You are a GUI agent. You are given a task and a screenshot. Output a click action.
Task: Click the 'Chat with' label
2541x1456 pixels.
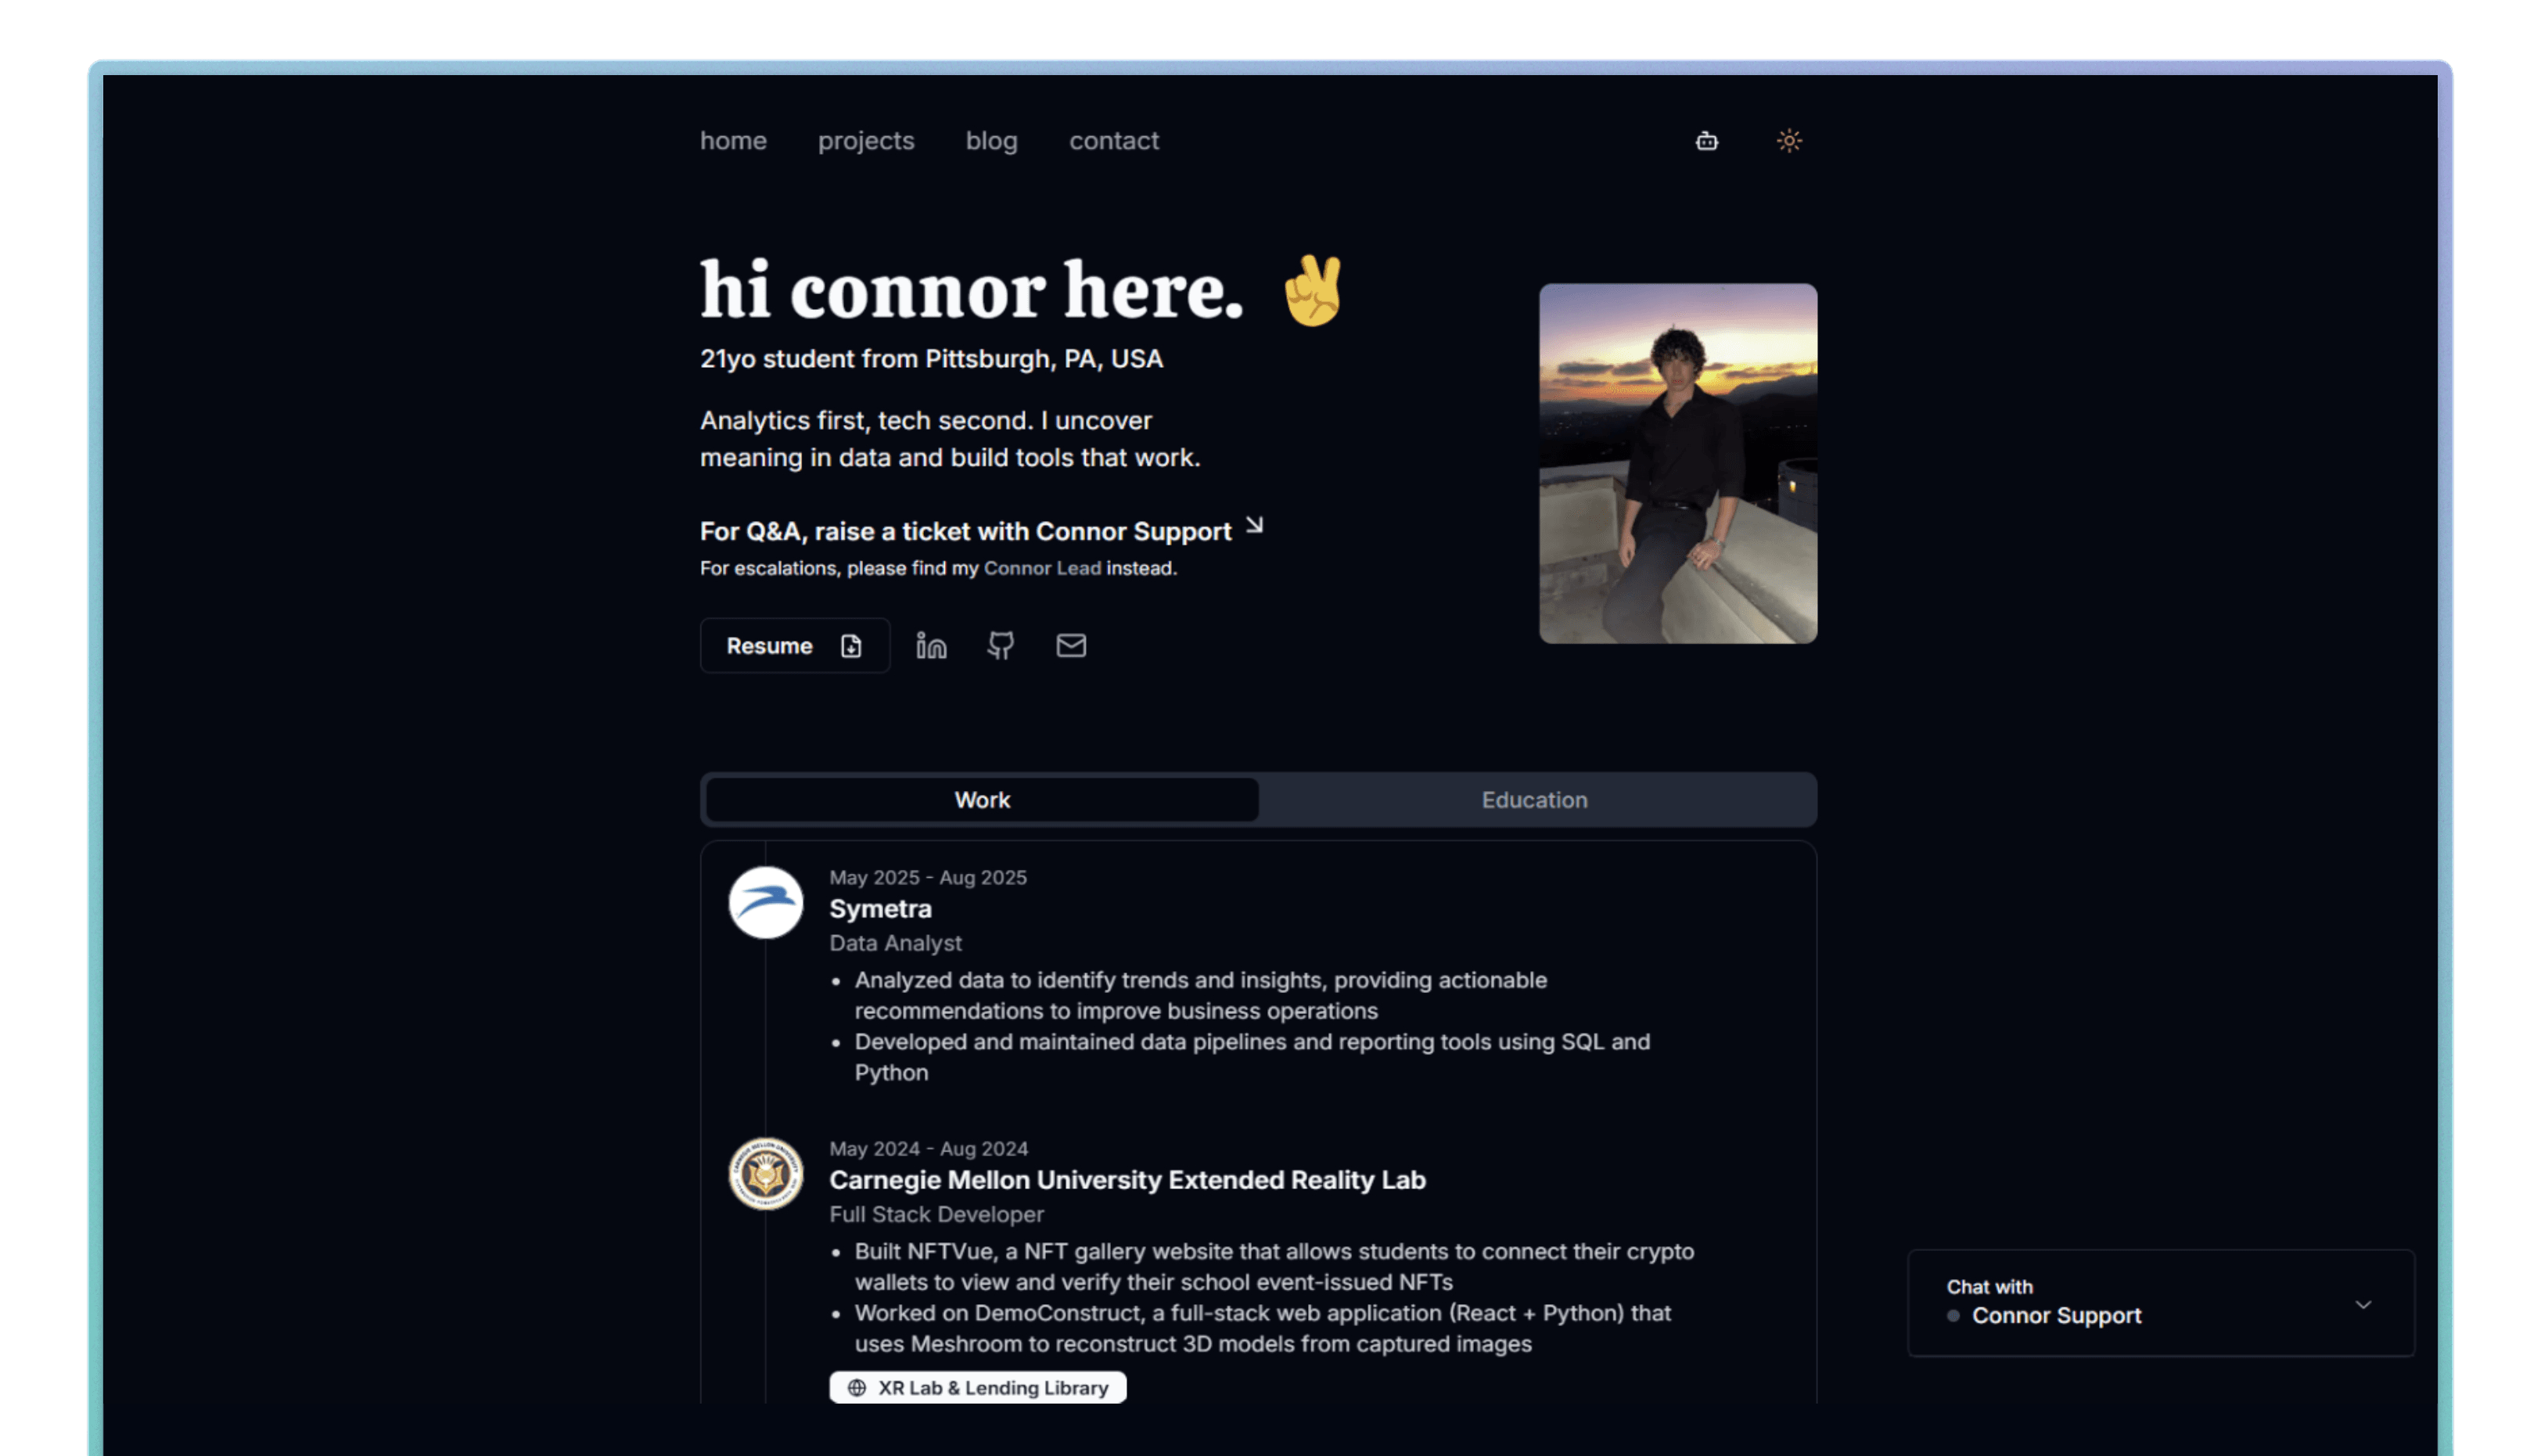pos(1990,1287)
